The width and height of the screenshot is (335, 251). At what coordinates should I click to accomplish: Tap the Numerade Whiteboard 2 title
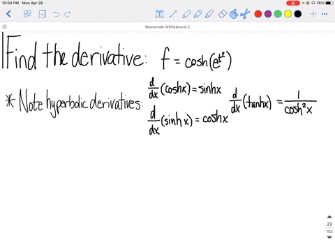pos(167,26)
